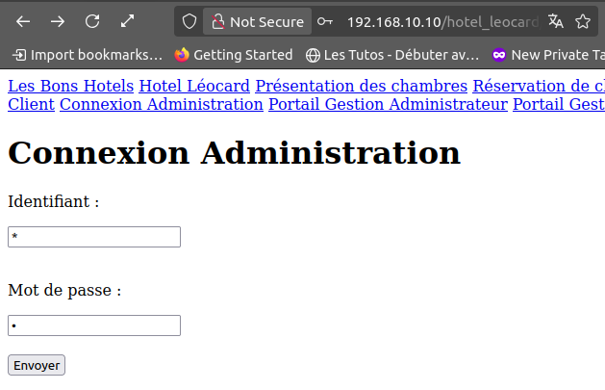This screenshot has height=390, width=605.
Task: Open Présentation des chambres link
Action: pyautogui.click(x=361, y=86)
